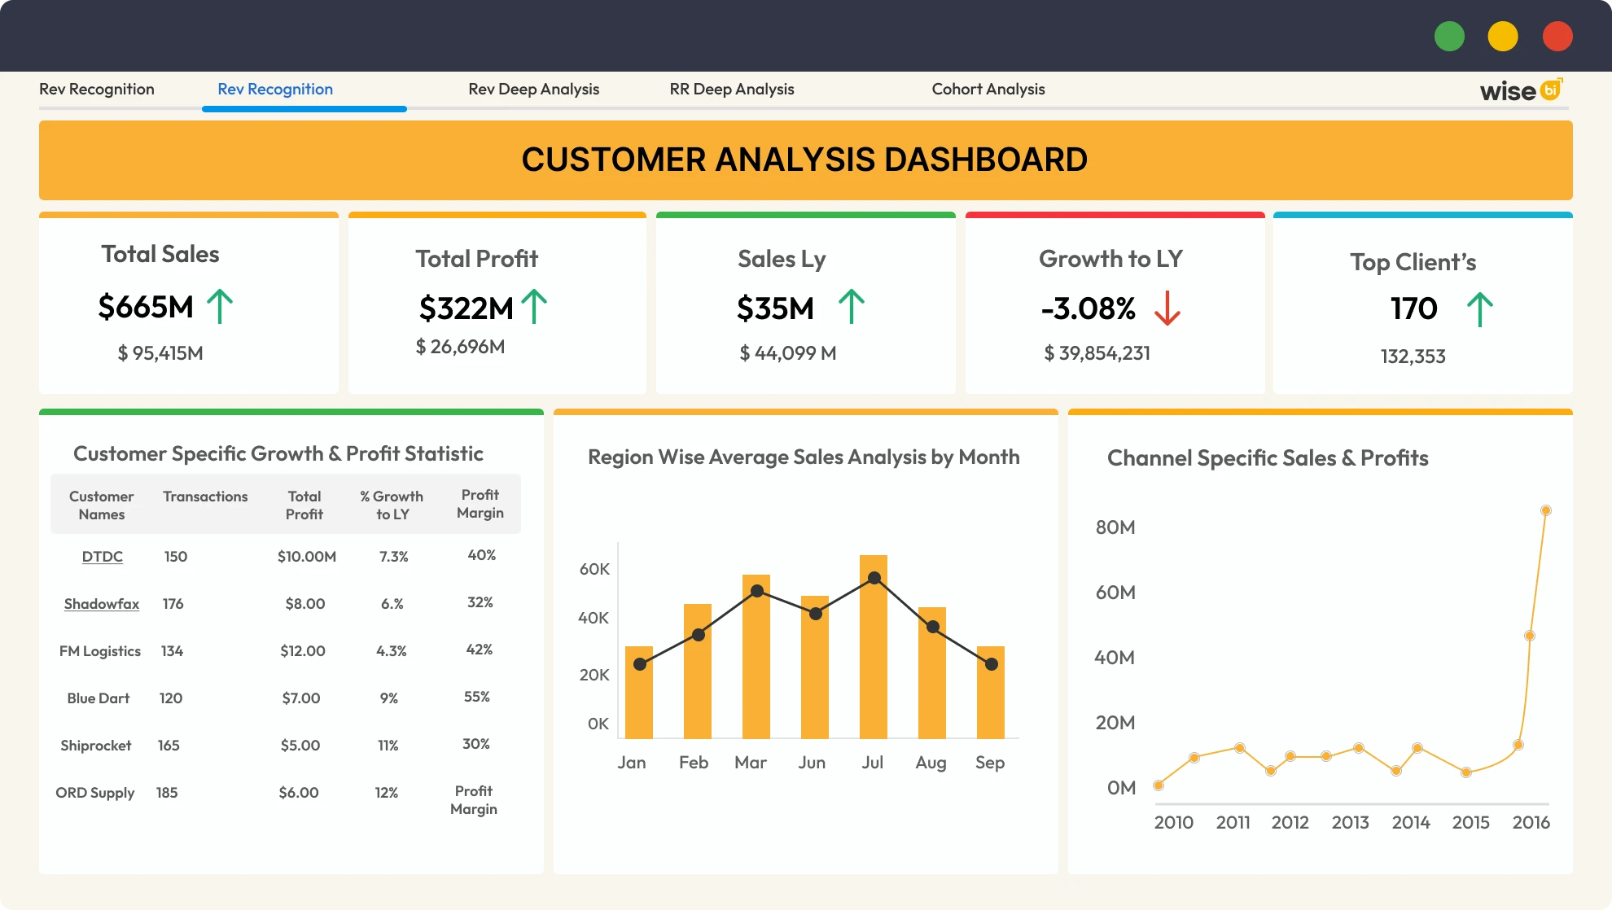Click the green up arrow on Total Sales card
Screen dimensions: 1612x910
(220, 307)
